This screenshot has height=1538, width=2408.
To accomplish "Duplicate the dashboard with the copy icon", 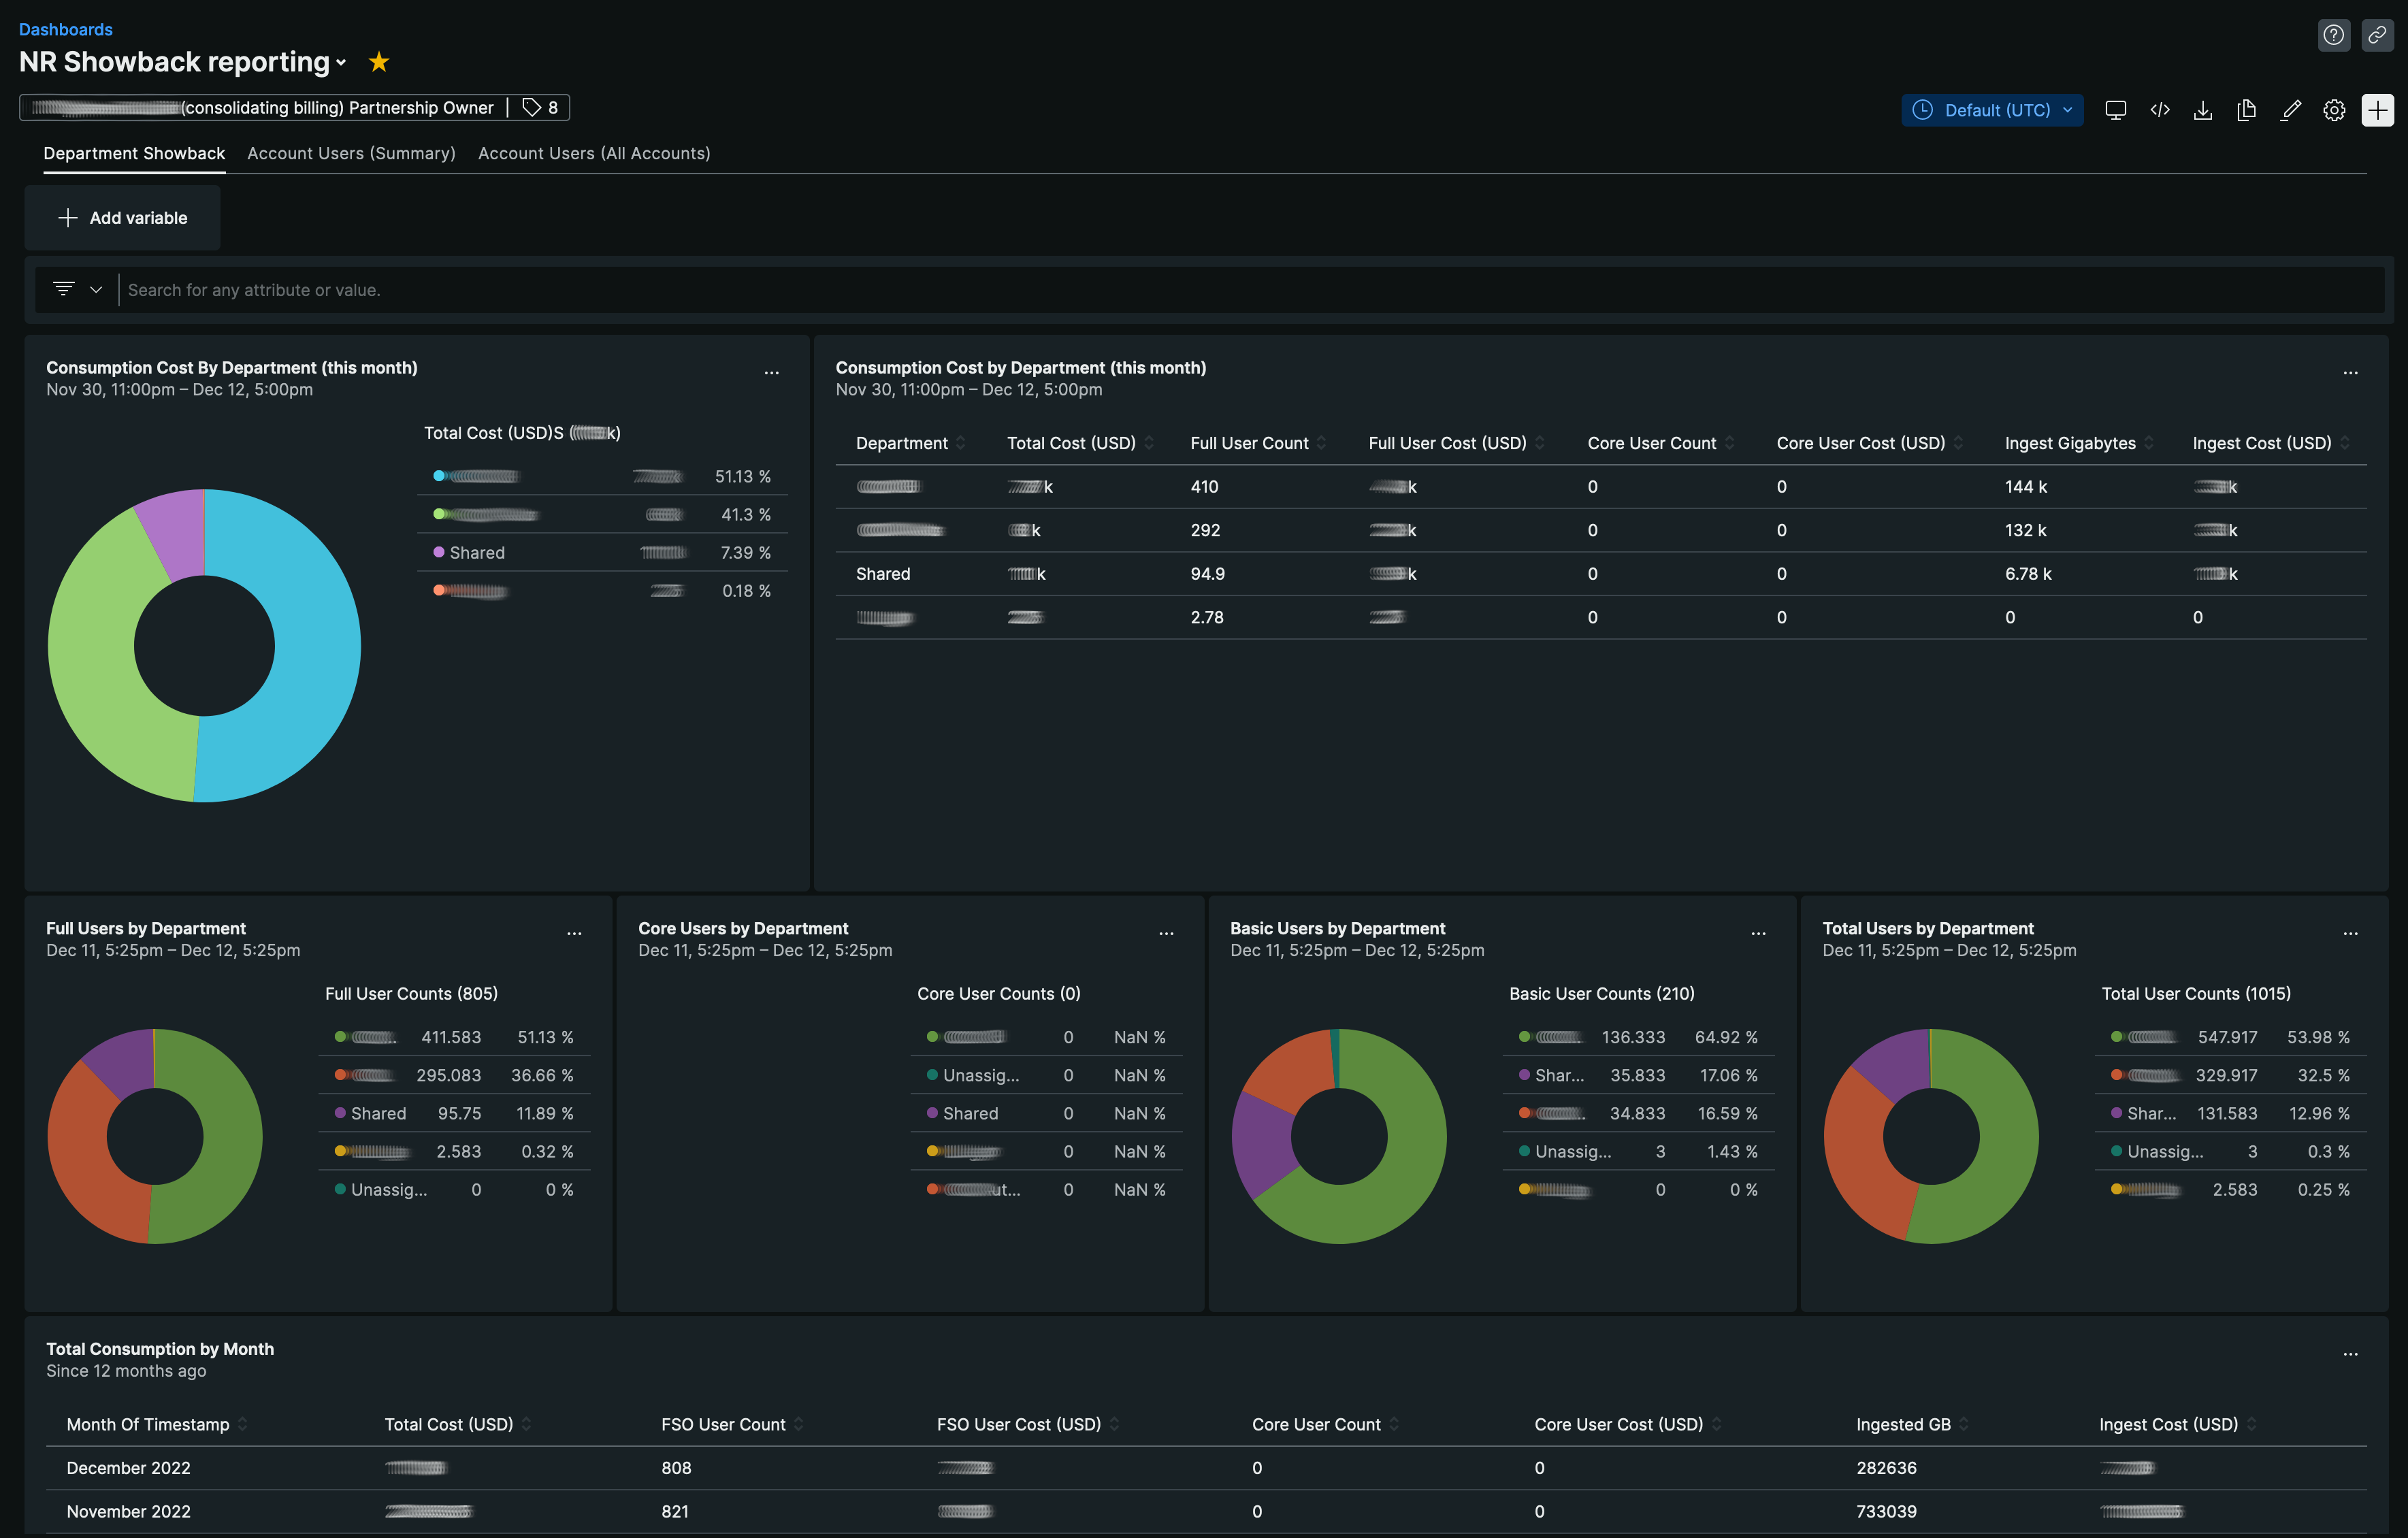I will 2246,110.
